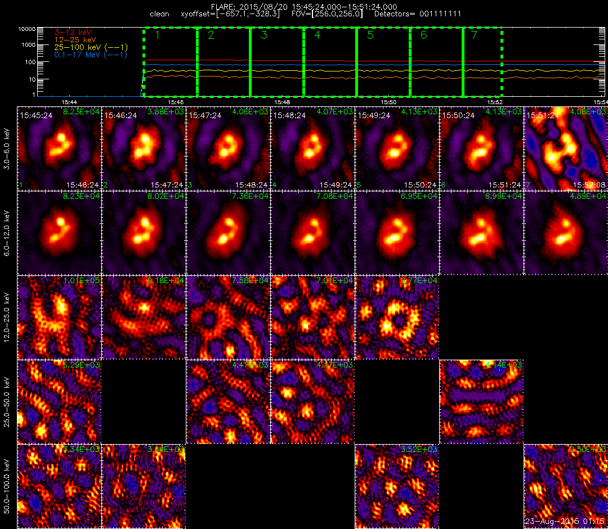Open the 3.0-6.0 keV image starting 15:47:24
The height and width of the screenshot is (529, 608).
[228, 149]
